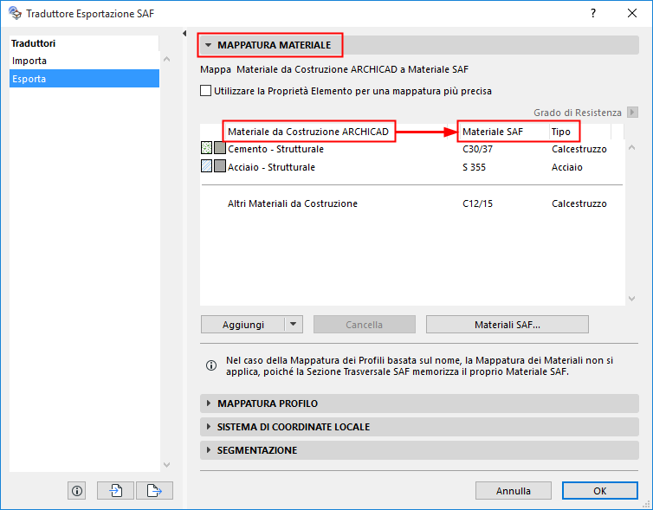The height and width of the screenshot is (510, 653).
Task: Click scroll up arrow of Traduttori list
Action: pos(166,59)
